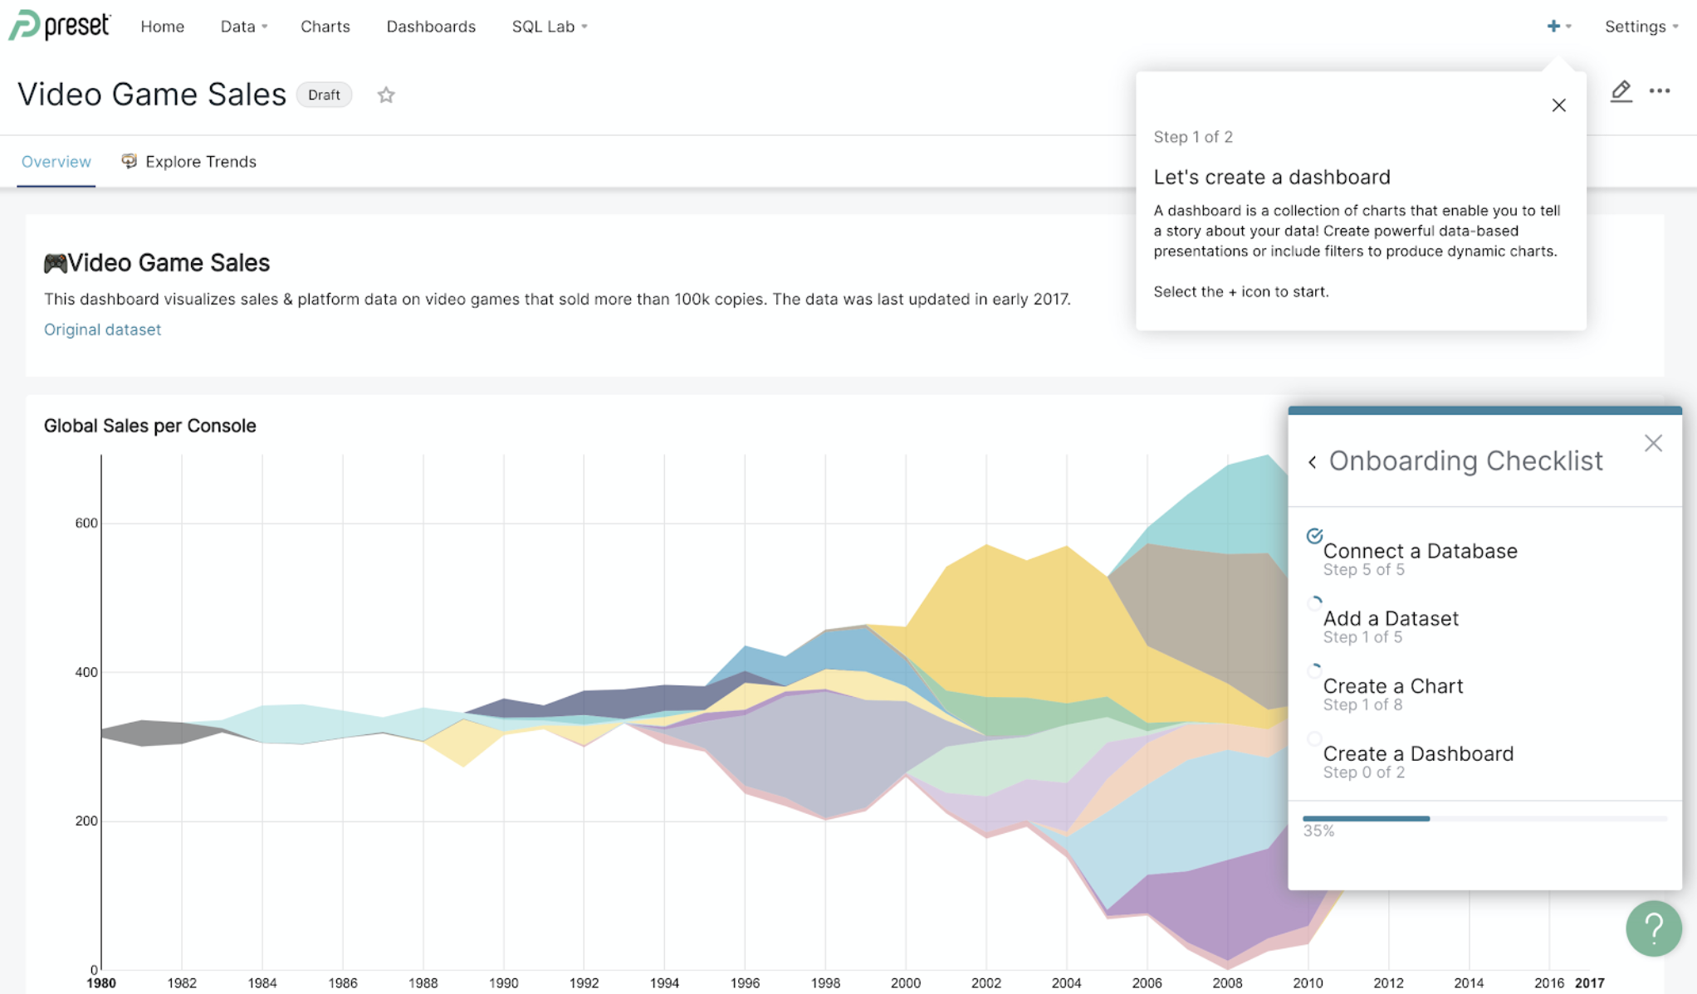This screenshot has height=994, width=1697.
Task: Select the completed Connect a Database item
Action: point(1420,552)
